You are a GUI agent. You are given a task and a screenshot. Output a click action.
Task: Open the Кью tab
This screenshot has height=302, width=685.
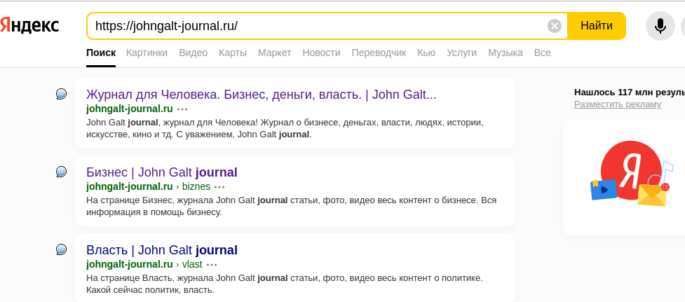426,53
